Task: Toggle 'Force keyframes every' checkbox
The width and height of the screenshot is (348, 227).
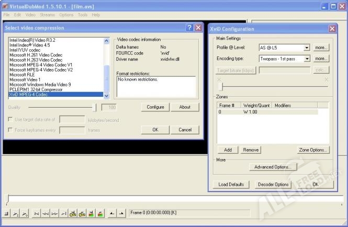Action: (x=10, y=130)
